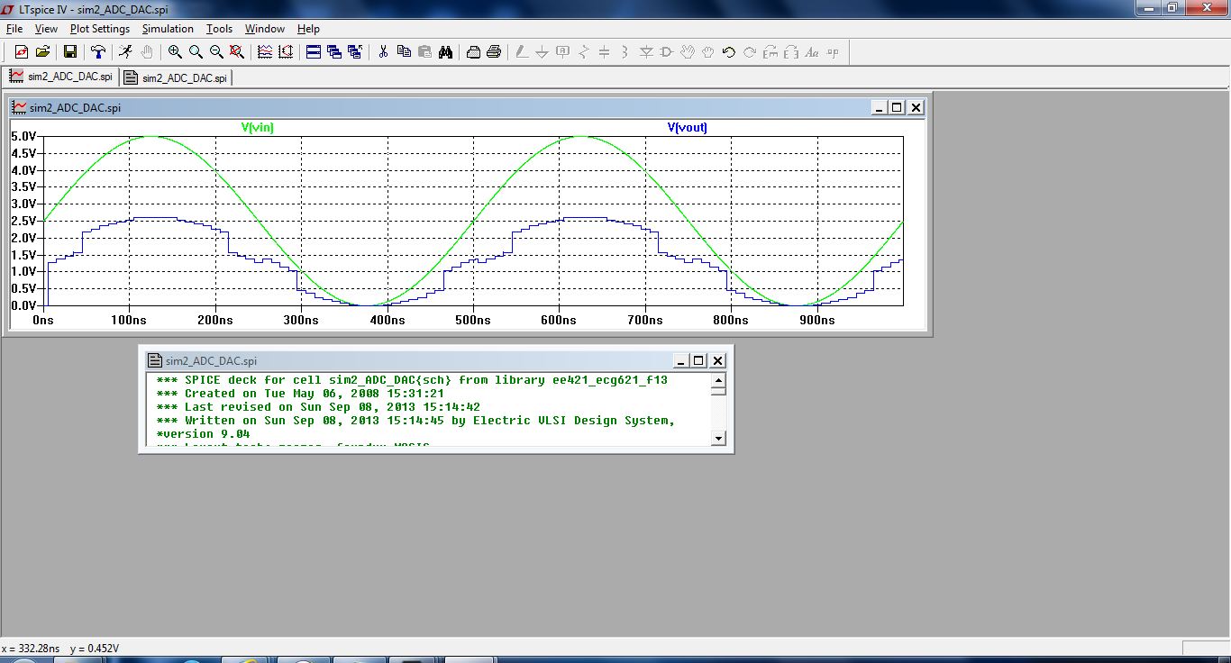Open the Plot Settings menu
This screenshot has width=1231, height=663.
(100, 29)
